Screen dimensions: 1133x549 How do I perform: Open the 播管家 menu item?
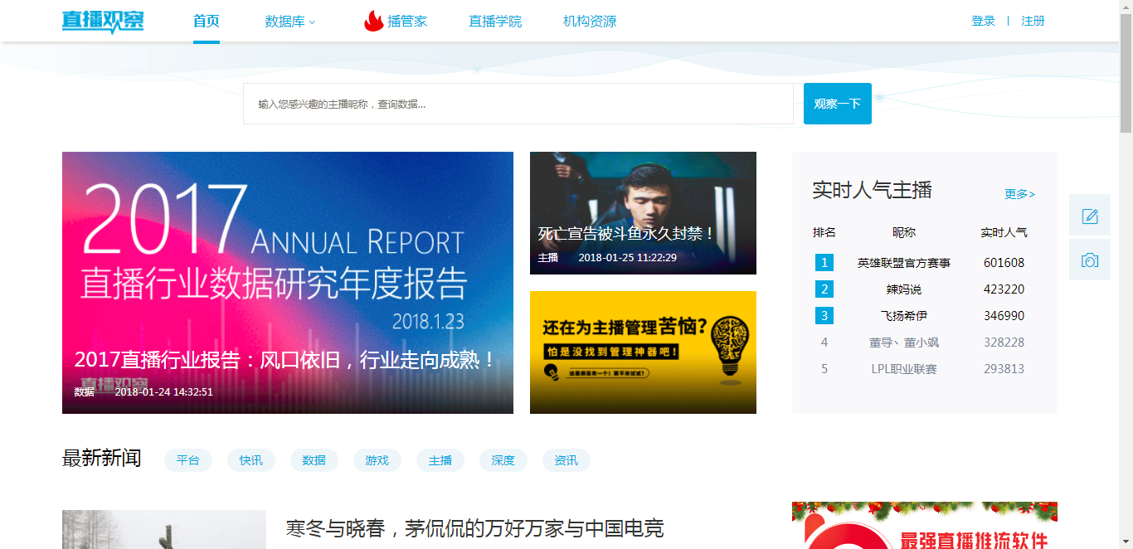(x=407, y=22)
